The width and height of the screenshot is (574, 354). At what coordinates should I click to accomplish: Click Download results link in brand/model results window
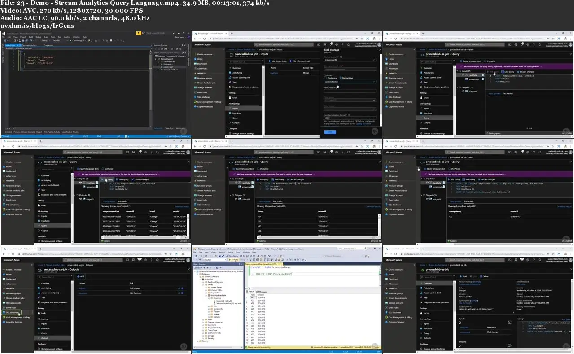tap(182, 206)
